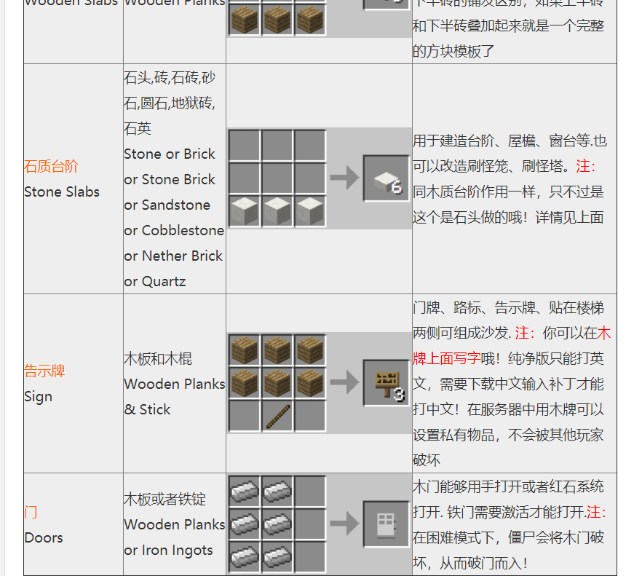
Task: Click the 'Stone or Brick' ingredient text
Action: point(170,154)
